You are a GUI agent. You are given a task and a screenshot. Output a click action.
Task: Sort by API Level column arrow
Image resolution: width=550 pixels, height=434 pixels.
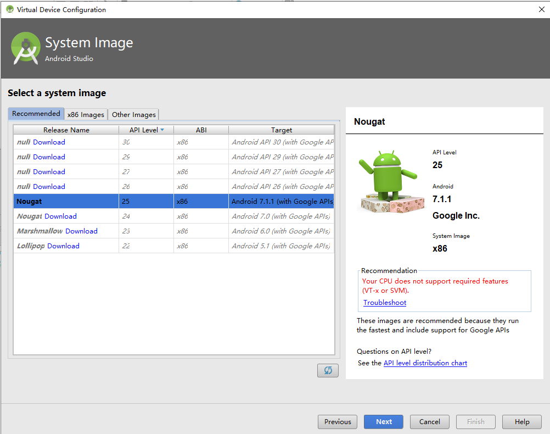point(162,130)
